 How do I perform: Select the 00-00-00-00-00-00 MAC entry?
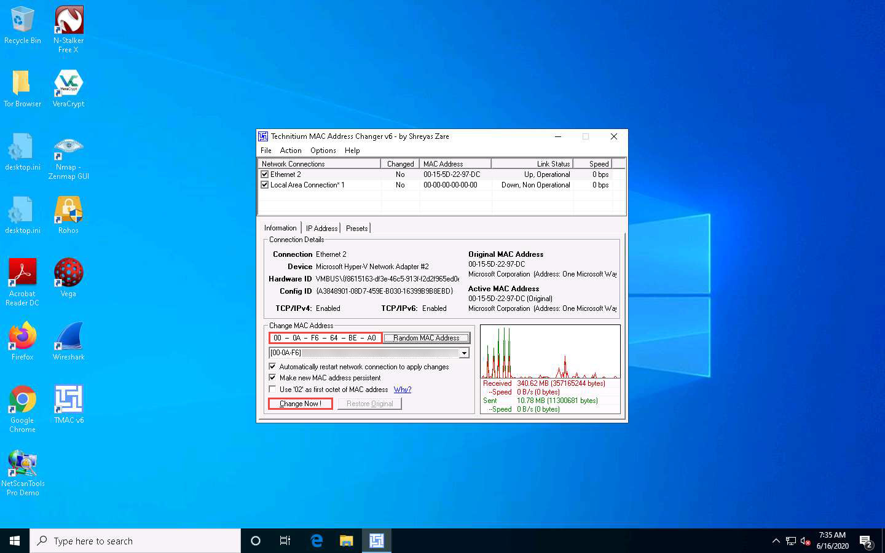[x=450, y=185]
